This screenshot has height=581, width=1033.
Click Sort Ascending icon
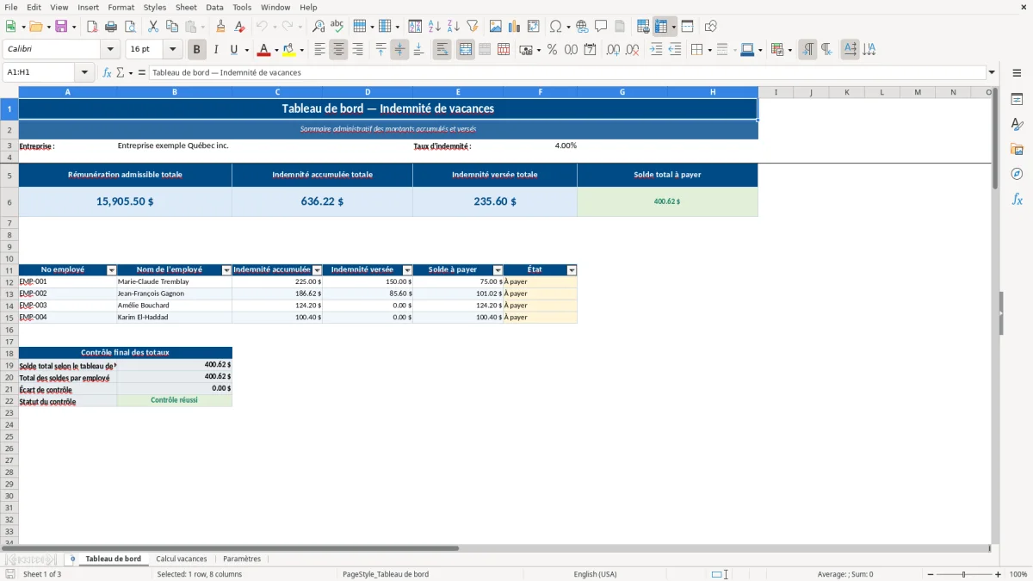(x=434, y=27)
